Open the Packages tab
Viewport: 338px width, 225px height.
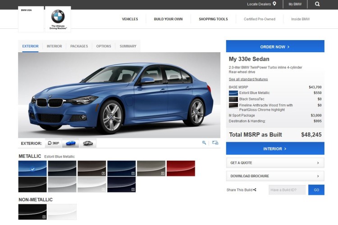click(x=79, y=46)
